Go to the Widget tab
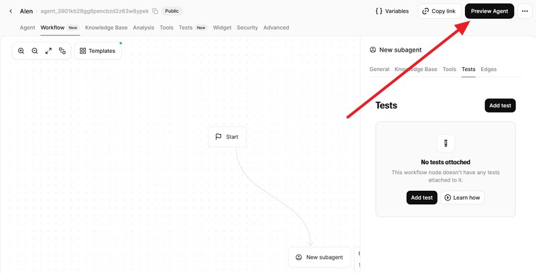Screen dimensions: 536x274 click(222, 27)
